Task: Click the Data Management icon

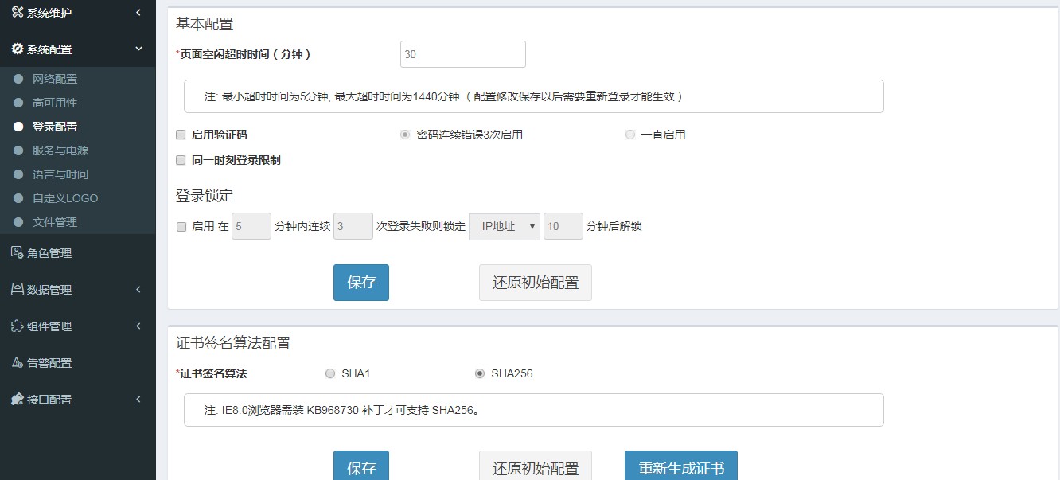Action: click(17, 289)
